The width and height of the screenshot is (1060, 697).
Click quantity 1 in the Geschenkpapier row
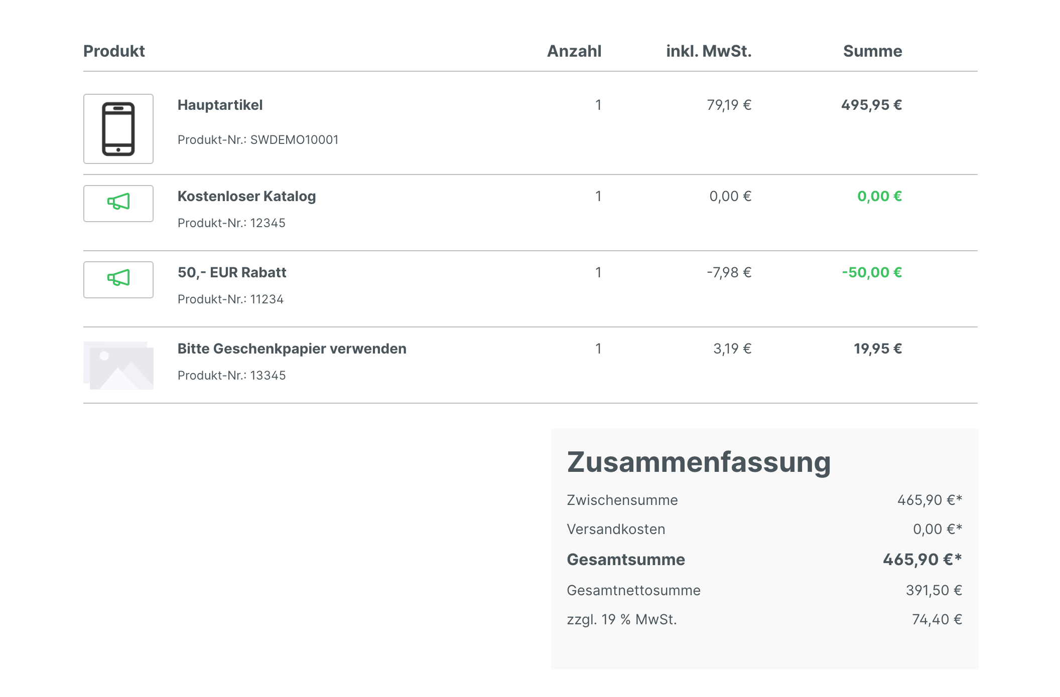pyautogui.click(x=598, y=348)
